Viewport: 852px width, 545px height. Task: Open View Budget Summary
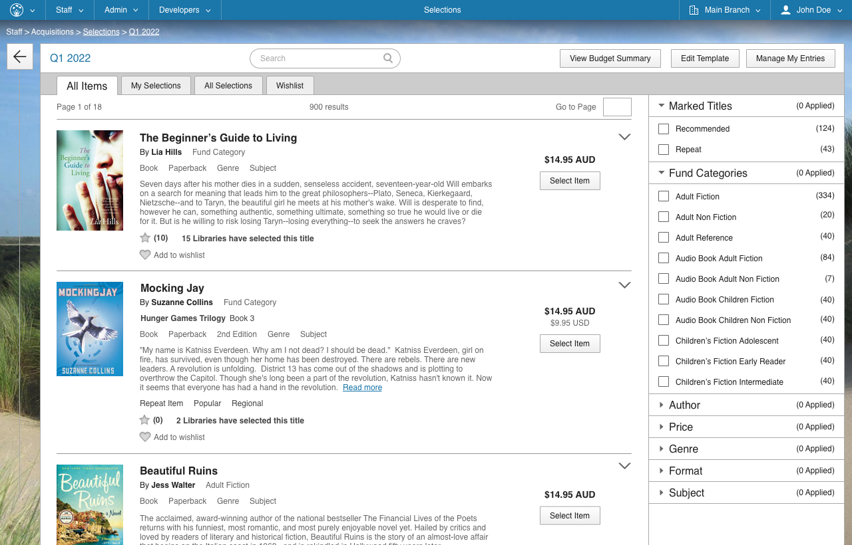coord(610,58)
